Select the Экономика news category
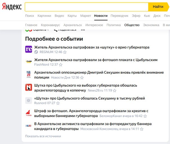 pyautogui.click(x=151, y=25)
